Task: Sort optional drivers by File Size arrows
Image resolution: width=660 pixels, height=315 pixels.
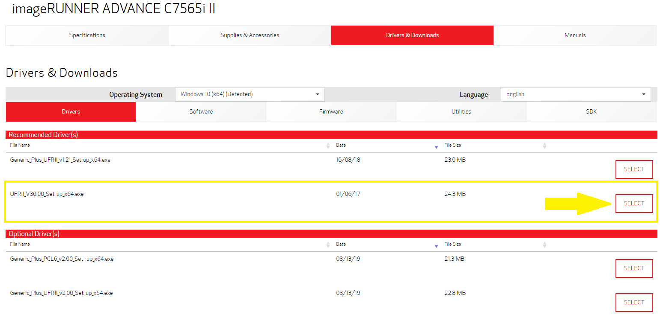Action: click(544, 245)
